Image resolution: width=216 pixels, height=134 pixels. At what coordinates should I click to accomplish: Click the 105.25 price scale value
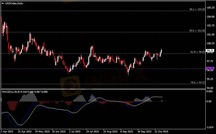(x=211, y=7)
